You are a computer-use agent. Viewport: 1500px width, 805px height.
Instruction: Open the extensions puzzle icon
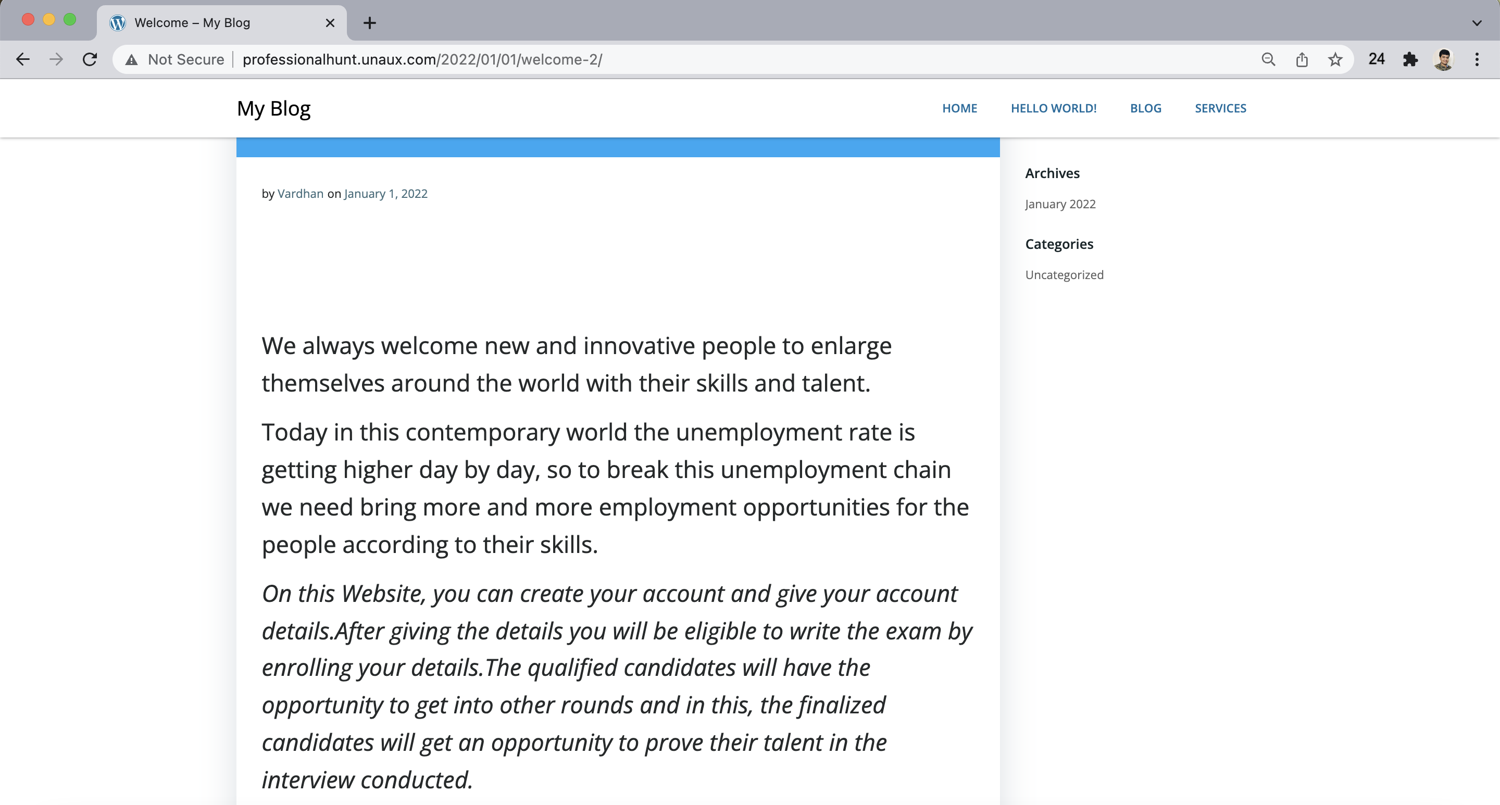(x=1410, y=59)
